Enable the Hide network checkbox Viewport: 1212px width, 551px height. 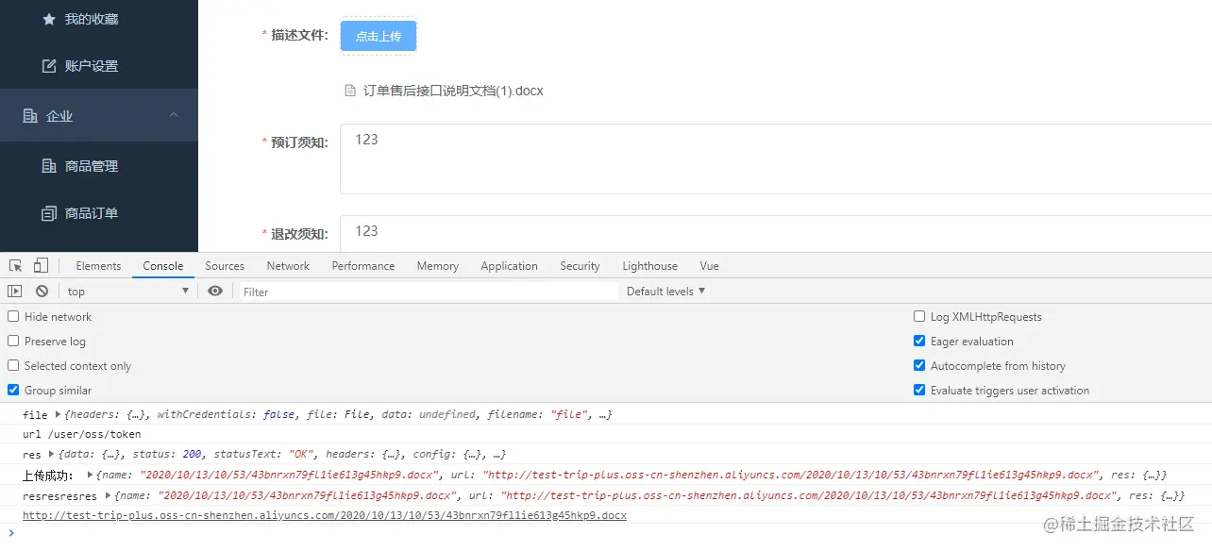coord(13,317)
